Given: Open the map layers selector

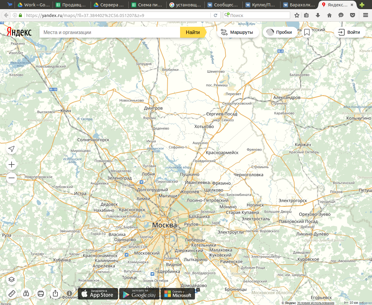Looking at the screenshot, I should [12, 279].
